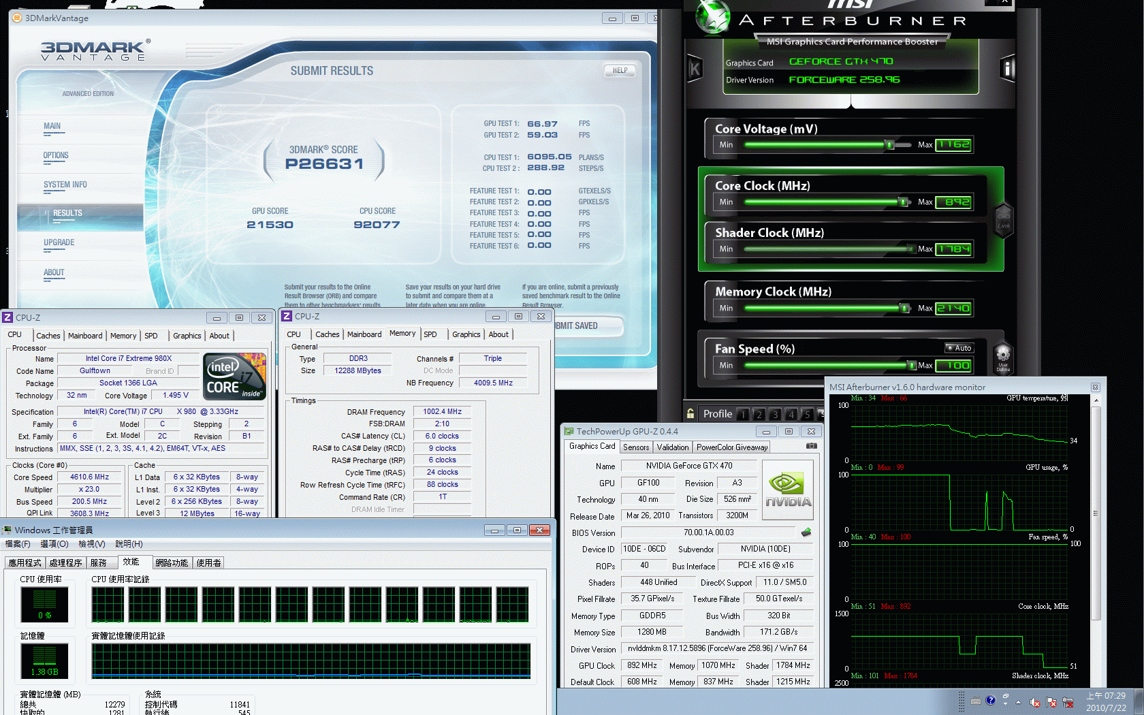Click the HELP button in 3DMark Vantage
Screen dimensions: 1144x715
pos(620,70)
